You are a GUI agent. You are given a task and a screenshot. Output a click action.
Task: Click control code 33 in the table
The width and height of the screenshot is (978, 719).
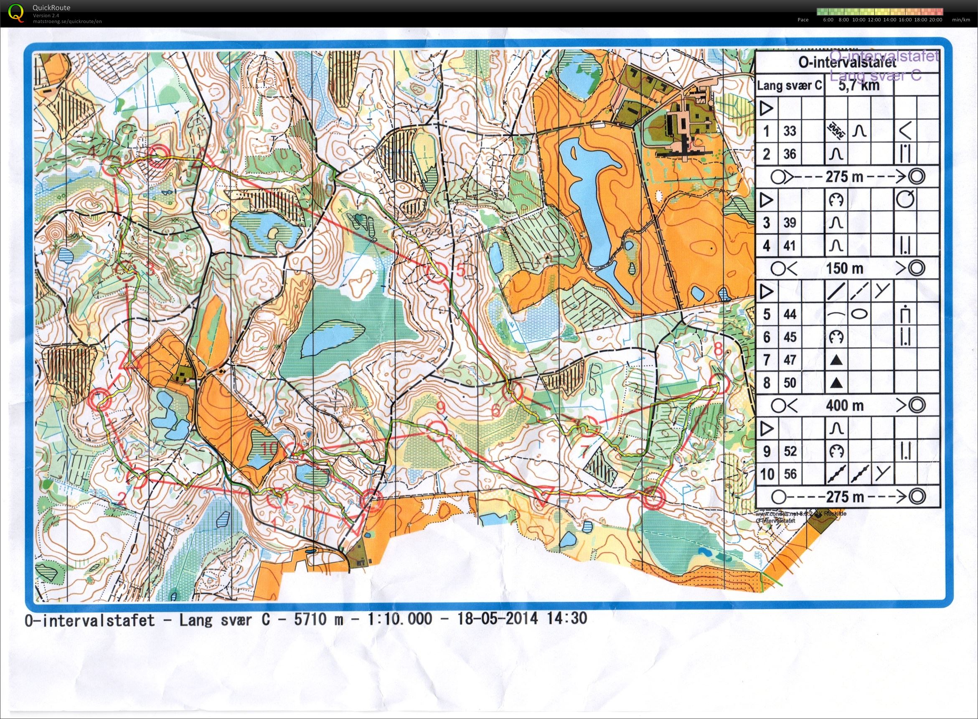tap(790, 131)
